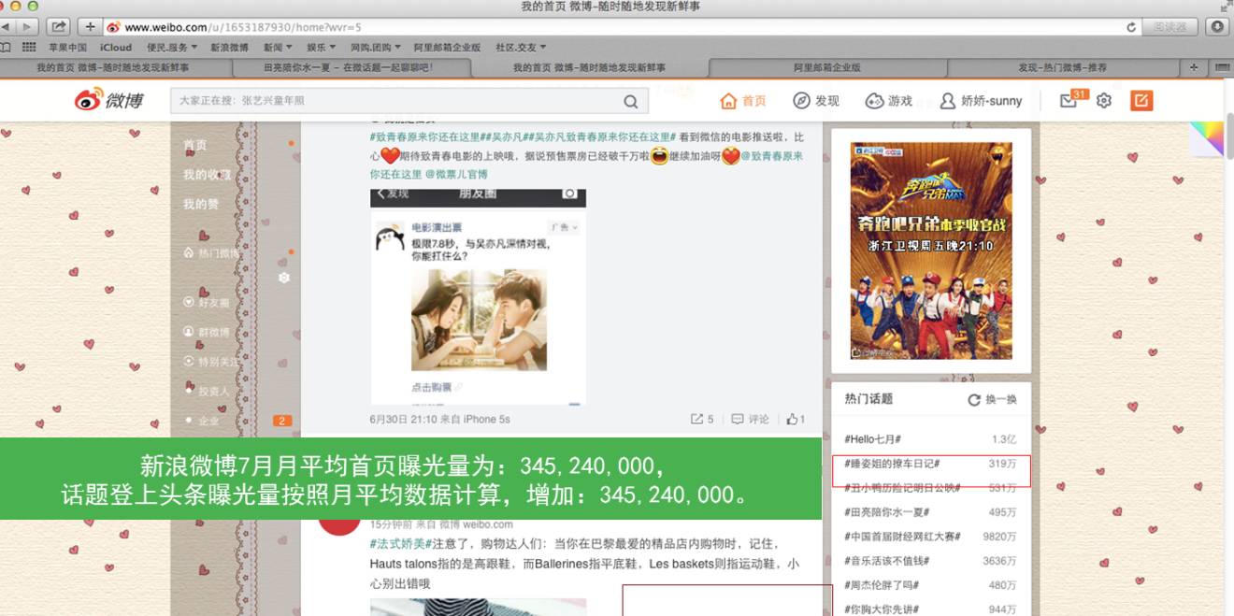Open the #法式娇美# hashtag link
1234x616 pixels.
(x=400, y=544)
